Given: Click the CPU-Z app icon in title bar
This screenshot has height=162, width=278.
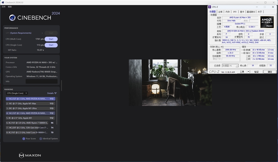Looking at the screenshot, I should (210, 7).
